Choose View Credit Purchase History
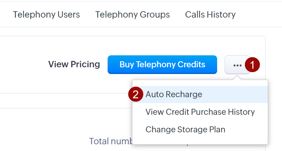Viewport: 282px width, 151px height. pos(200,112)
